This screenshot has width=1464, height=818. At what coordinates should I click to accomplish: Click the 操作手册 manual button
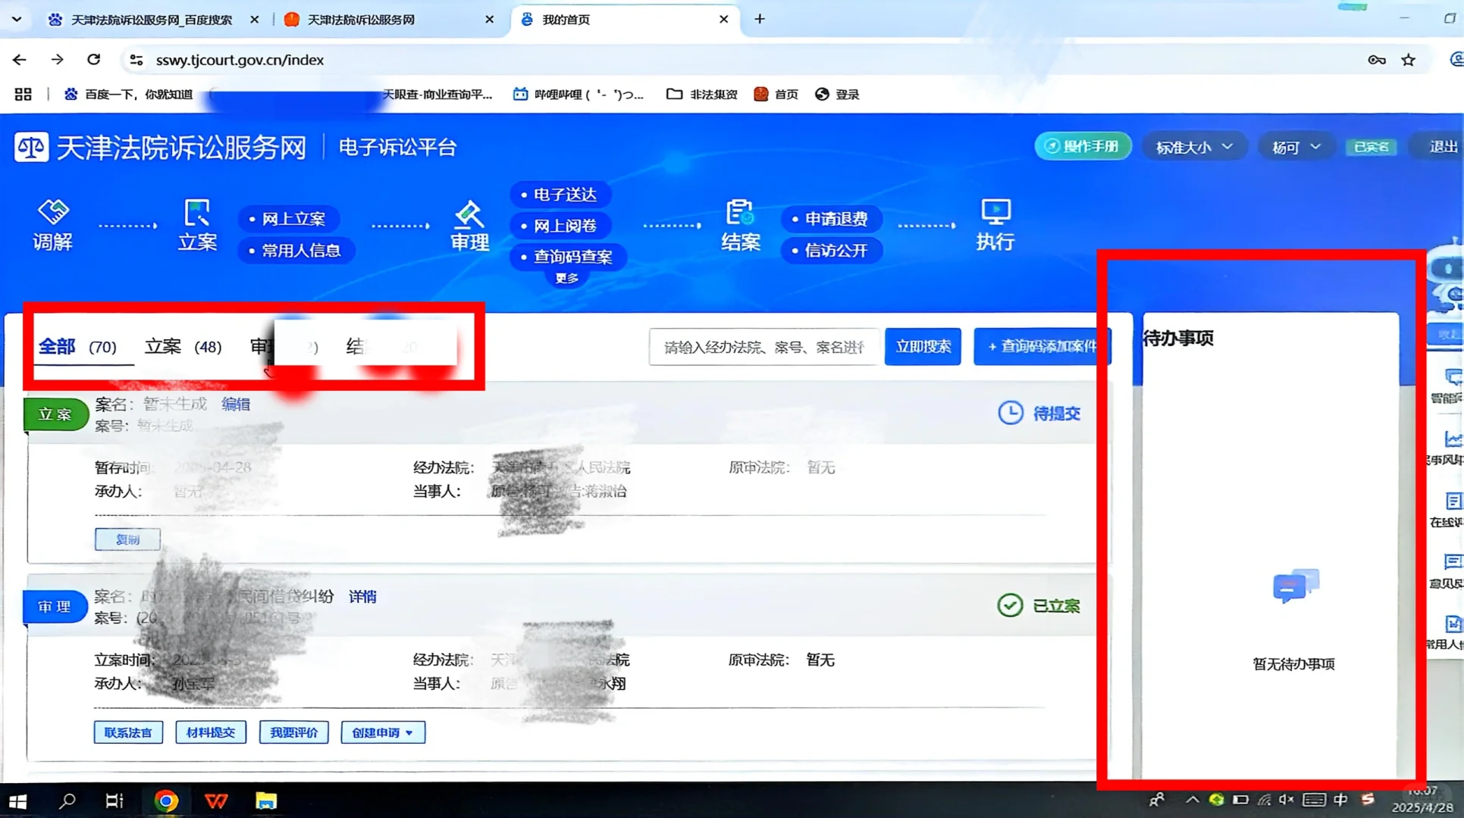pyautogui.click(x=1083, y=146)
